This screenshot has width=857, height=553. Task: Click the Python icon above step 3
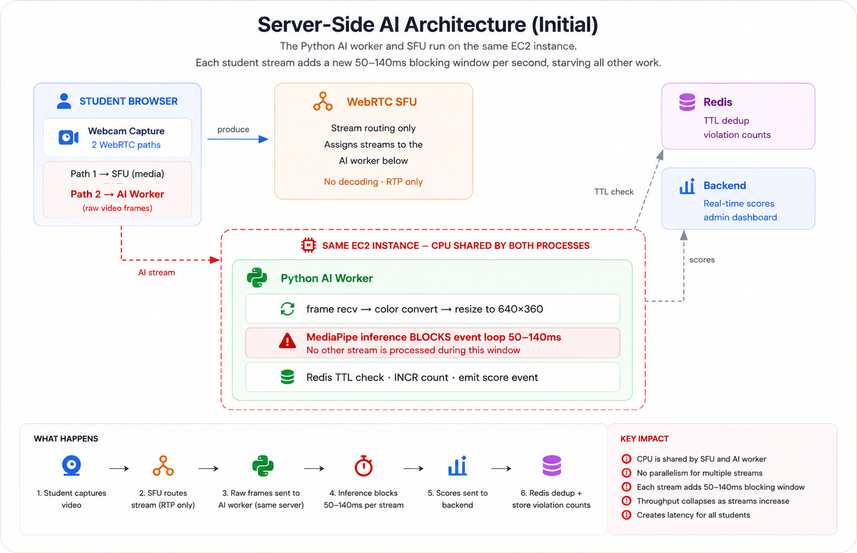262,466
